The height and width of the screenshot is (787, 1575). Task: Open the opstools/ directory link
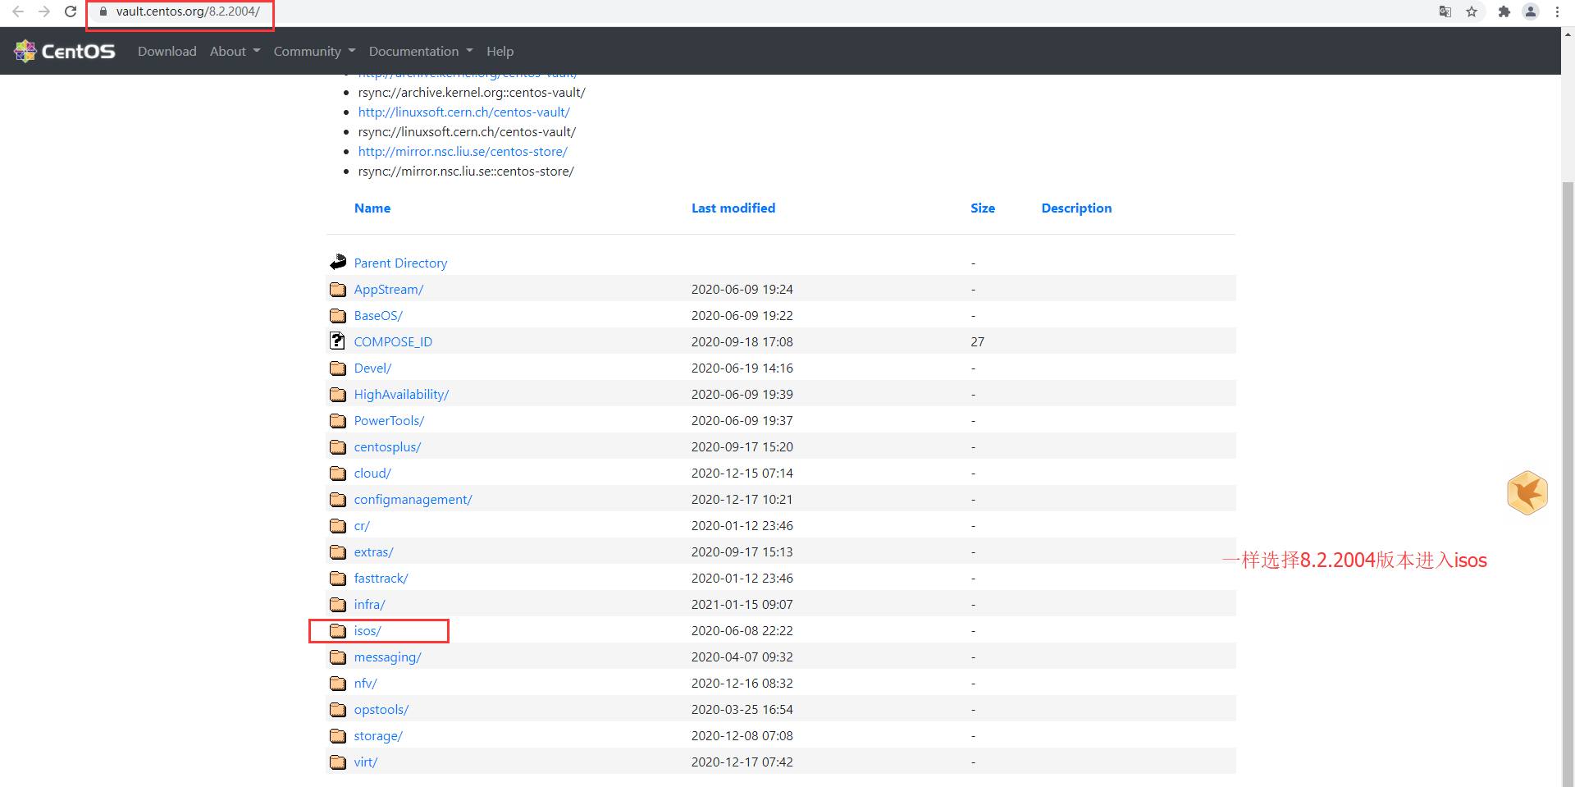pyautogui.click(x=381, y=709)
